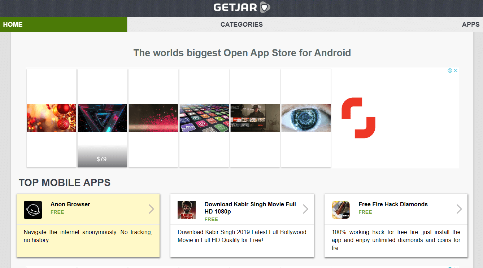The width and height of the screenshot is (483, 268).
Task: Click the Kabir Singh movie poster icon
Action: pos(187,210)
